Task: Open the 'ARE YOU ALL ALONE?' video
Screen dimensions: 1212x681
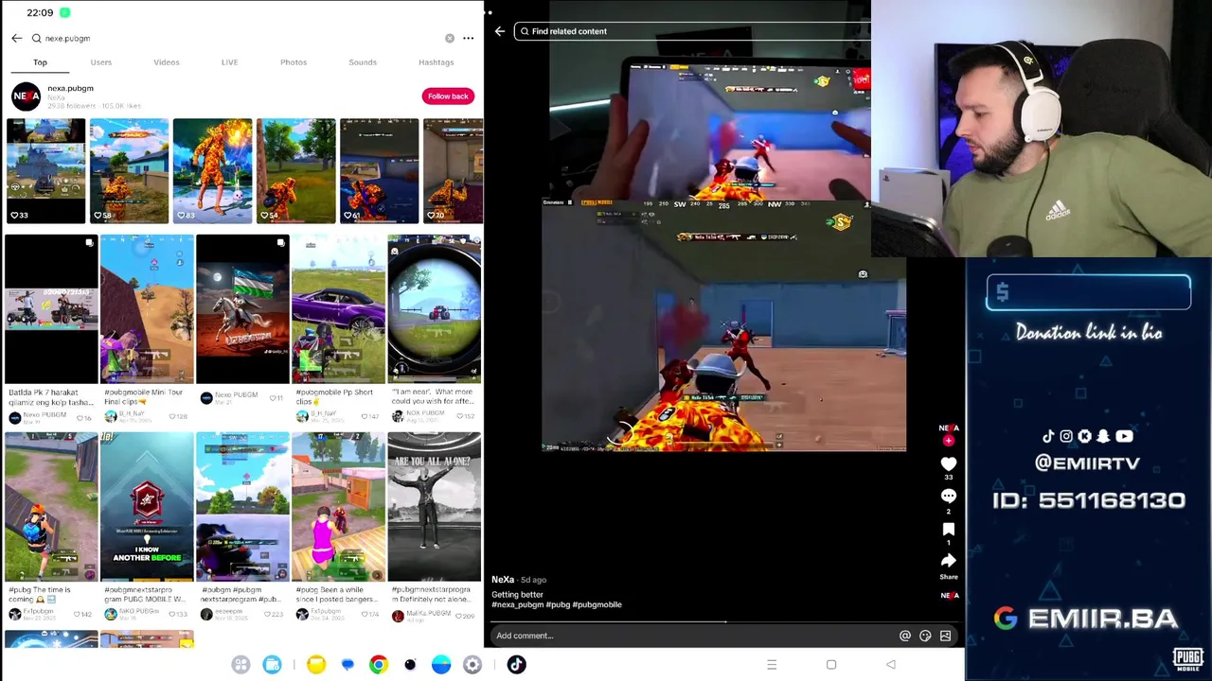Action: (x=434, y=507)
